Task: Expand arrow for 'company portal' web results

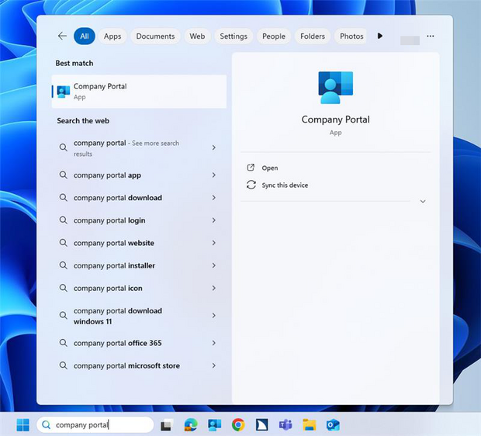Action: click(x=214, y=147)
